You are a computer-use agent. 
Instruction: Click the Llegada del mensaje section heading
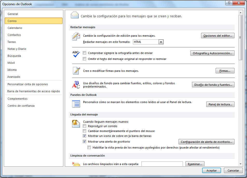click(x=84, y=114)
